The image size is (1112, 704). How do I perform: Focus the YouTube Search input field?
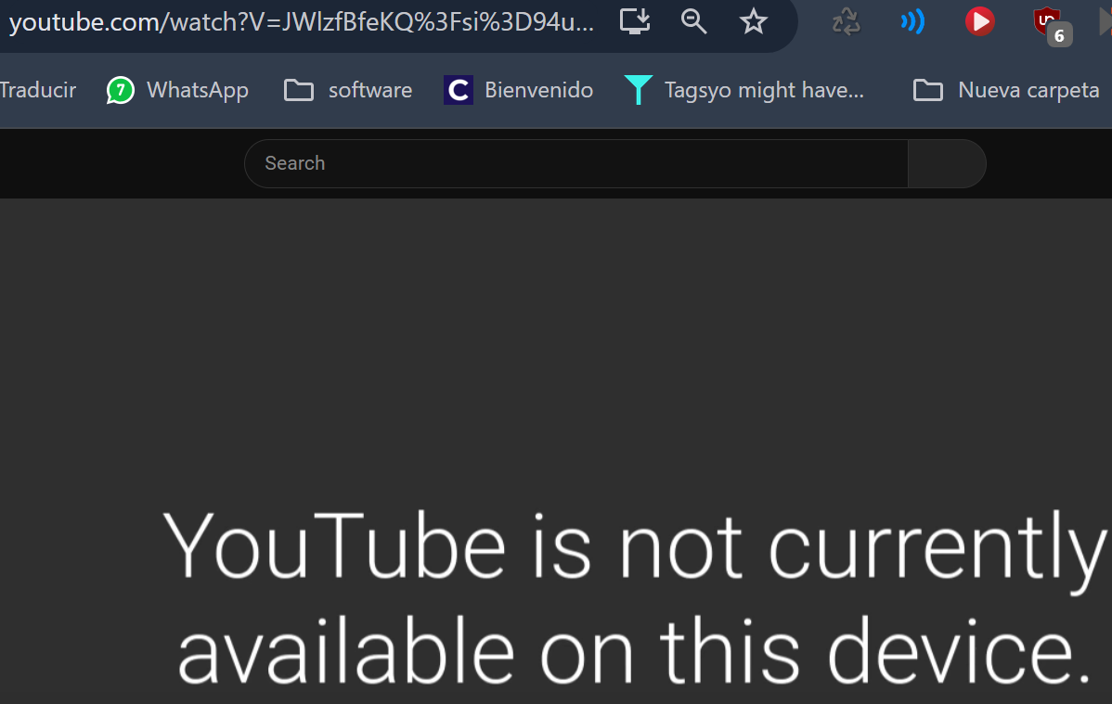pos(575,164)
